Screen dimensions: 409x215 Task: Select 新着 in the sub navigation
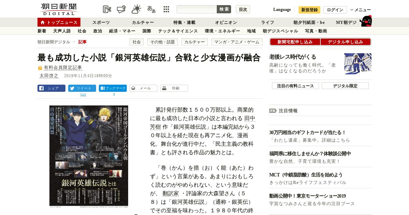click(x=42, y=31)
